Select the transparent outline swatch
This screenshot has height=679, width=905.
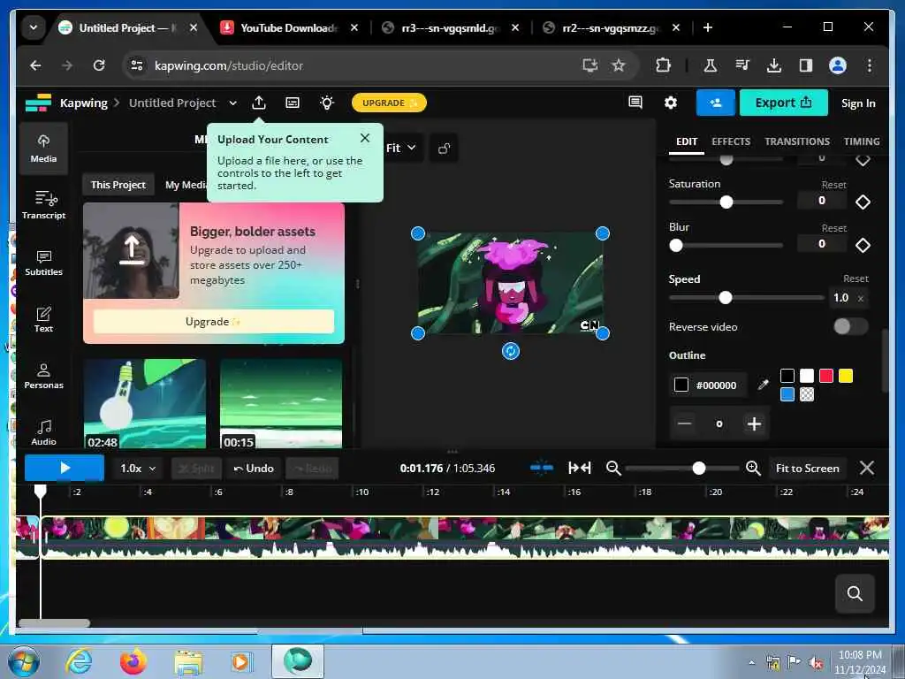tap(806, 394)
